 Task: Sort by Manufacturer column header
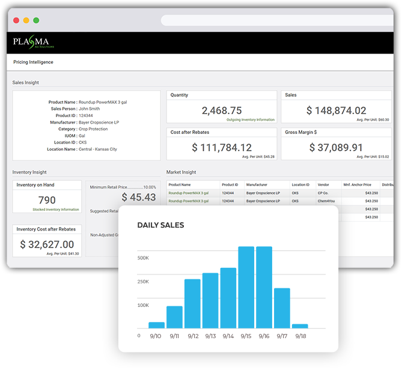257,185
